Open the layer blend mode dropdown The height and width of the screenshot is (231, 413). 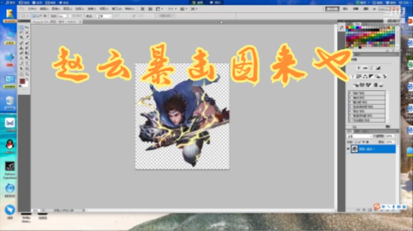coord(360,136)
